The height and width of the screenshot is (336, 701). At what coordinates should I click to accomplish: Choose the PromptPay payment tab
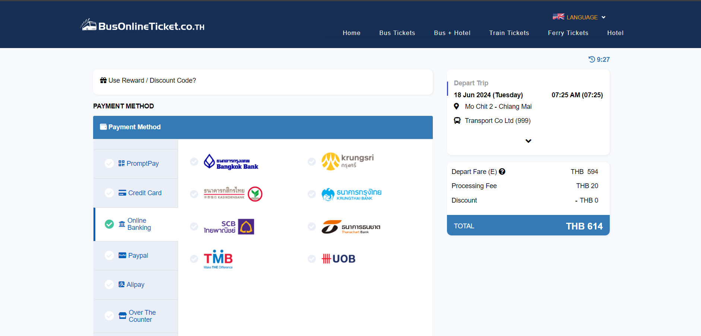pyautogui.click(x=136, y=164)
